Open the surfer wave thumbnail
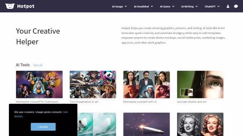The width and height of the screenshot is (243, 136). tap(96, 124)
